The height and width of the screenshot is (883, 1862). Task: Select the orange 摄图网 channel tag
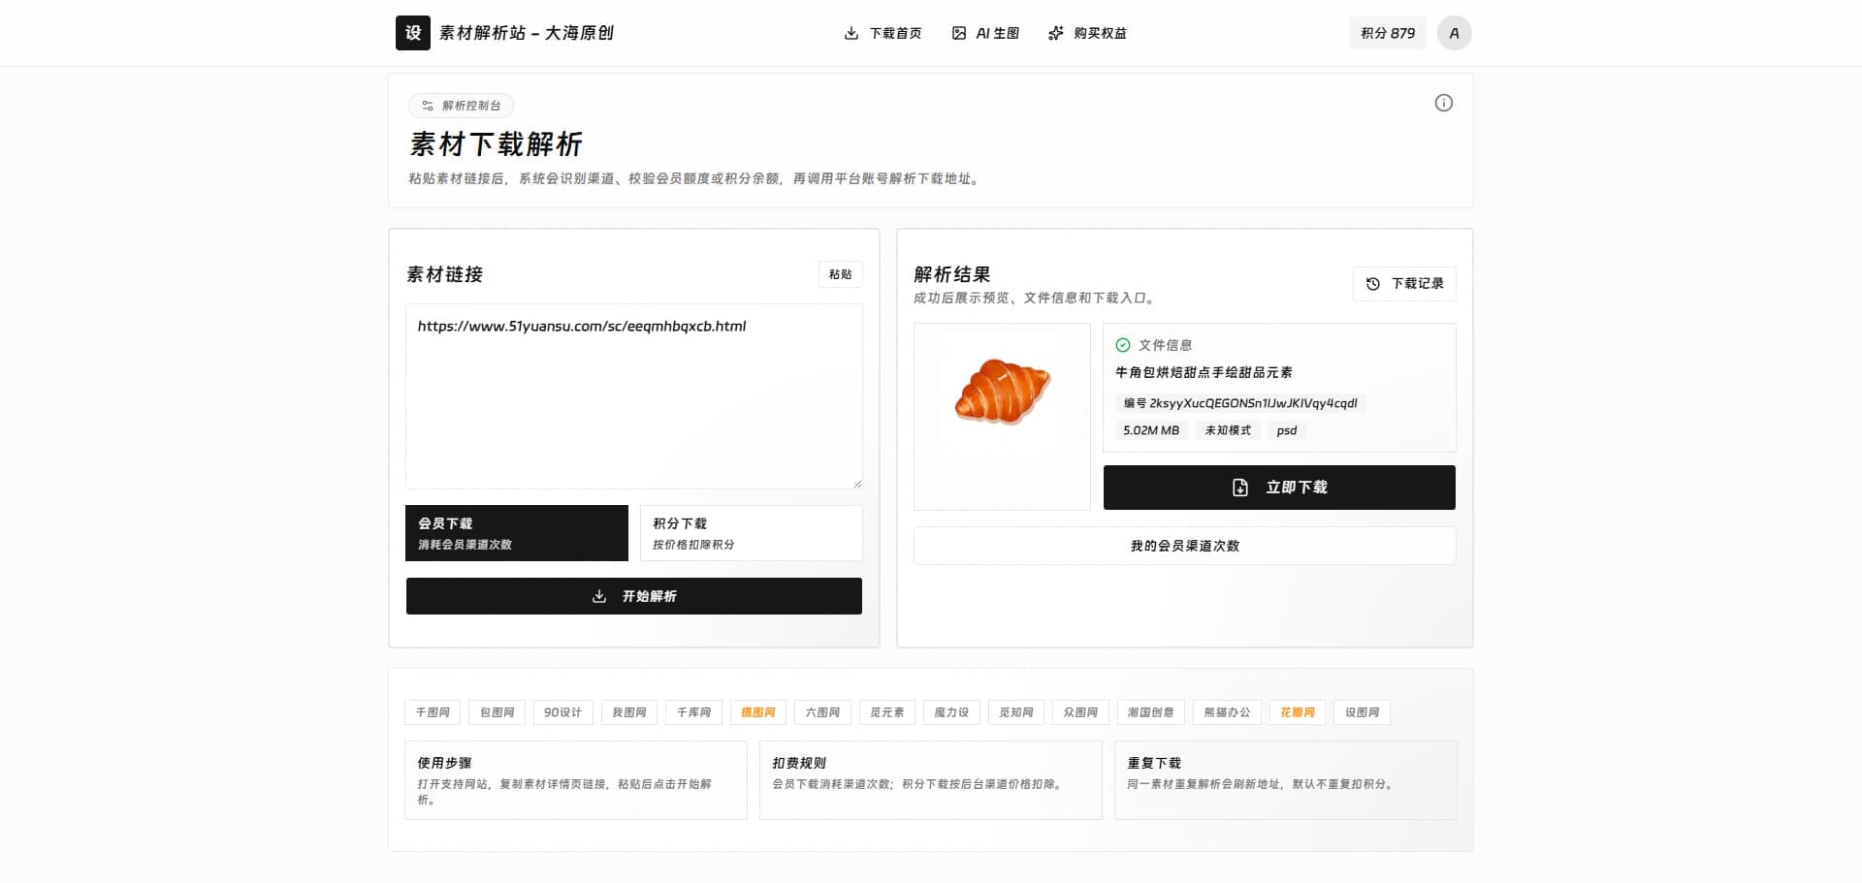click(x=757, y=712)
